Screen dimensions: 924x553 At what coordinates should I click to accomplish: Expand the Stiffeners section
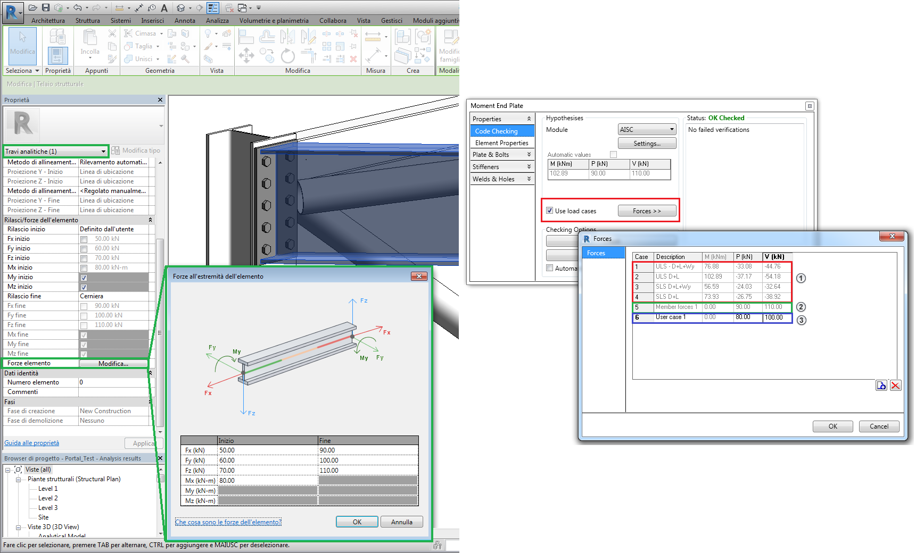point(529,166)
